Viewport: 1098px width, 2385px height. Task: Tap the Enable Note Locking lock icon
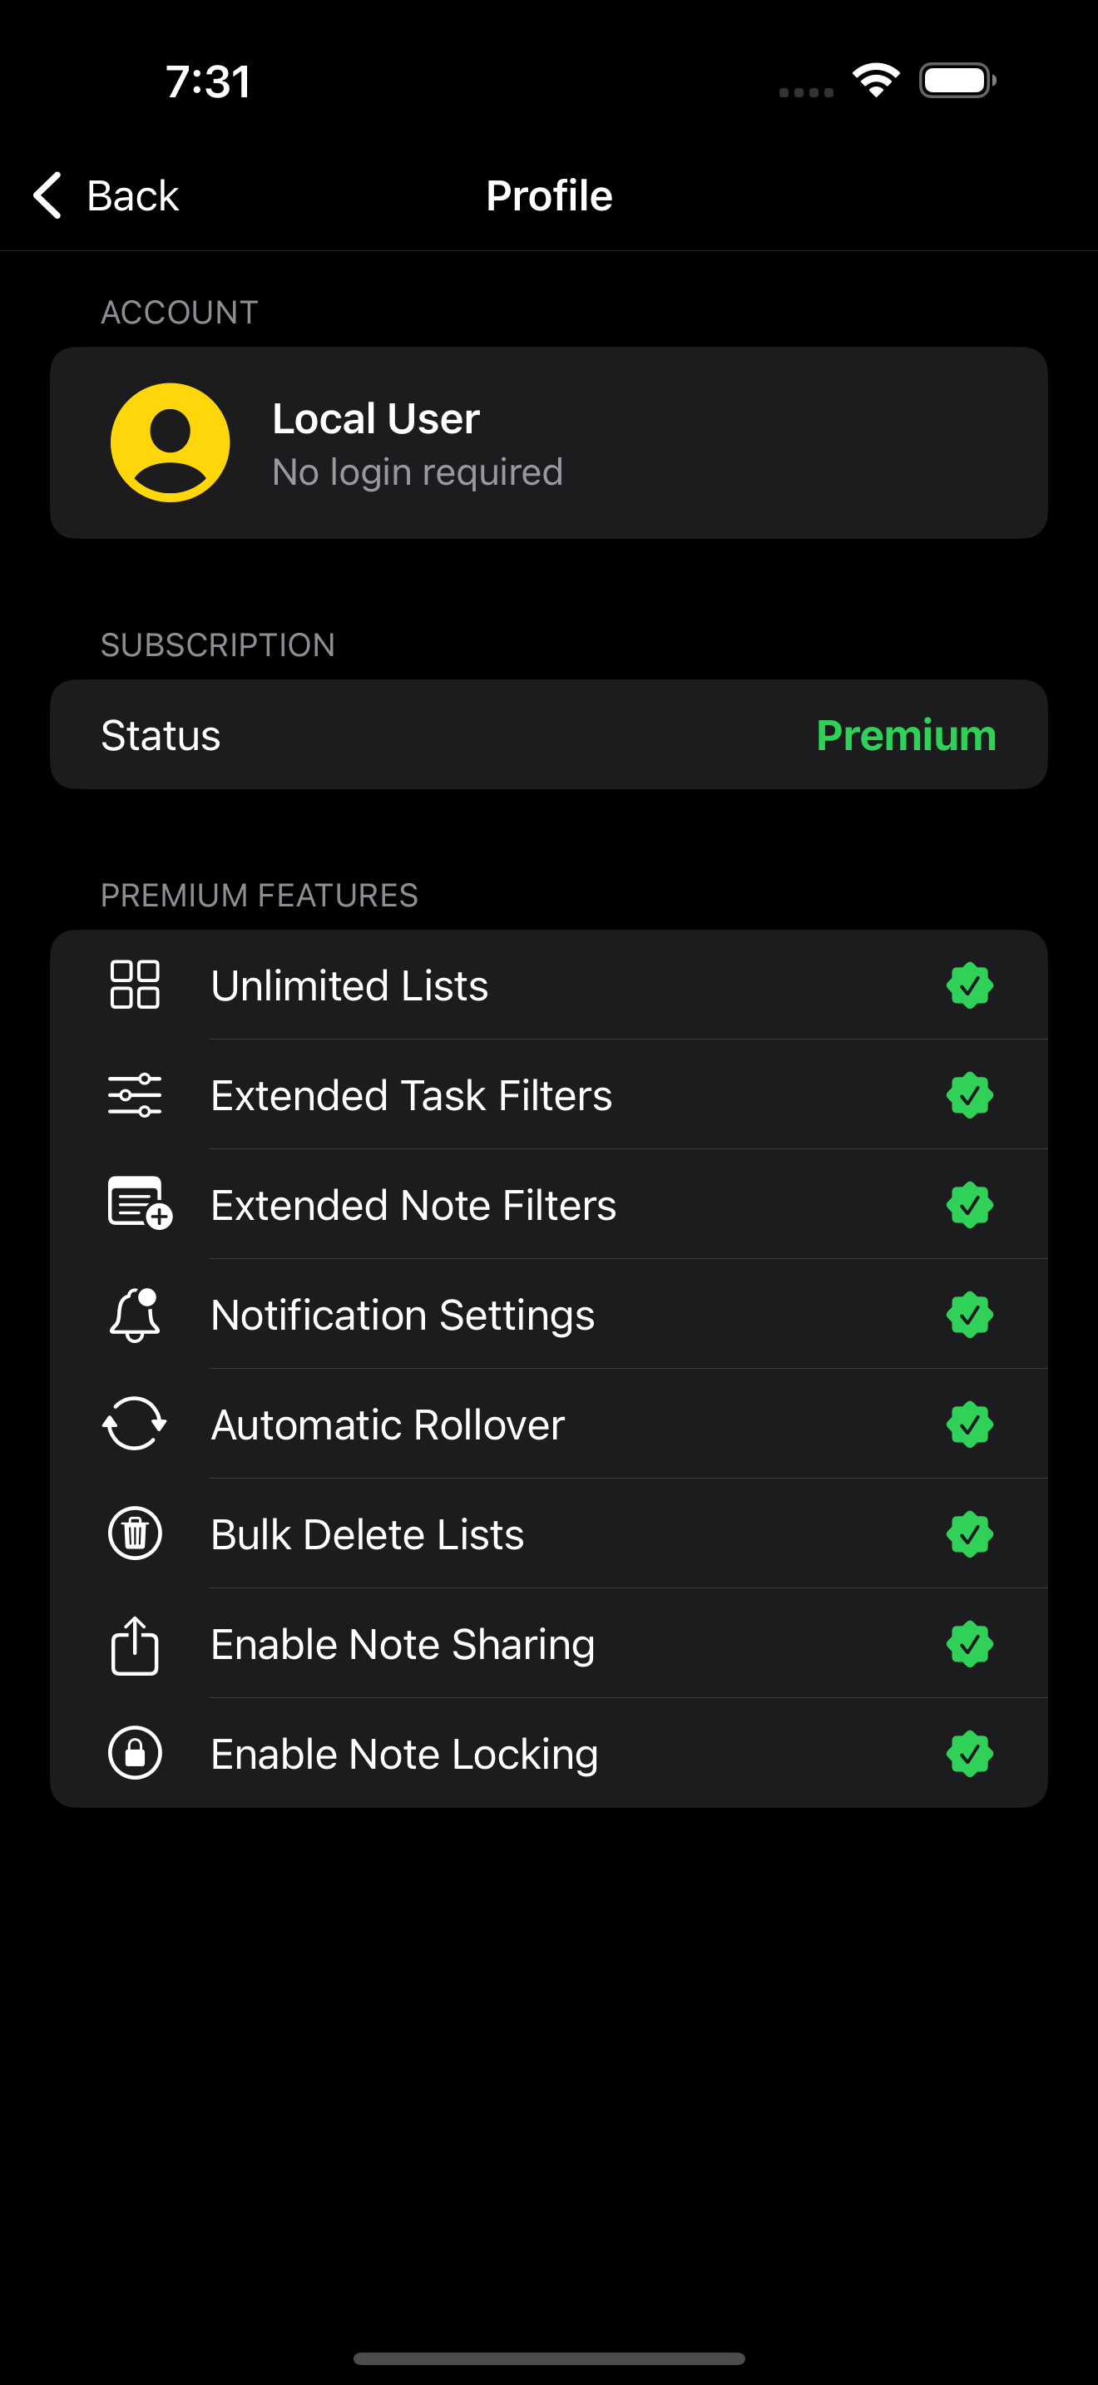(135, 1753)
